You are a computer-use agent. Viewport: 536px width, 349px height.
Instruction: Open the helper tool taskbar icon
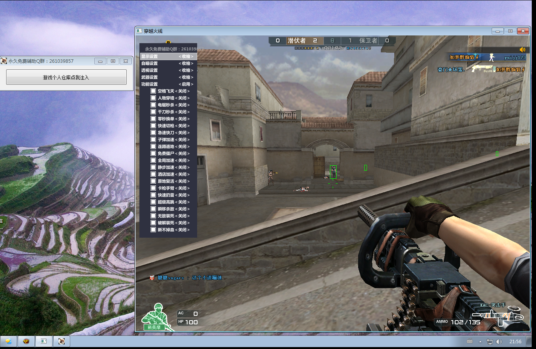point(61,341)
